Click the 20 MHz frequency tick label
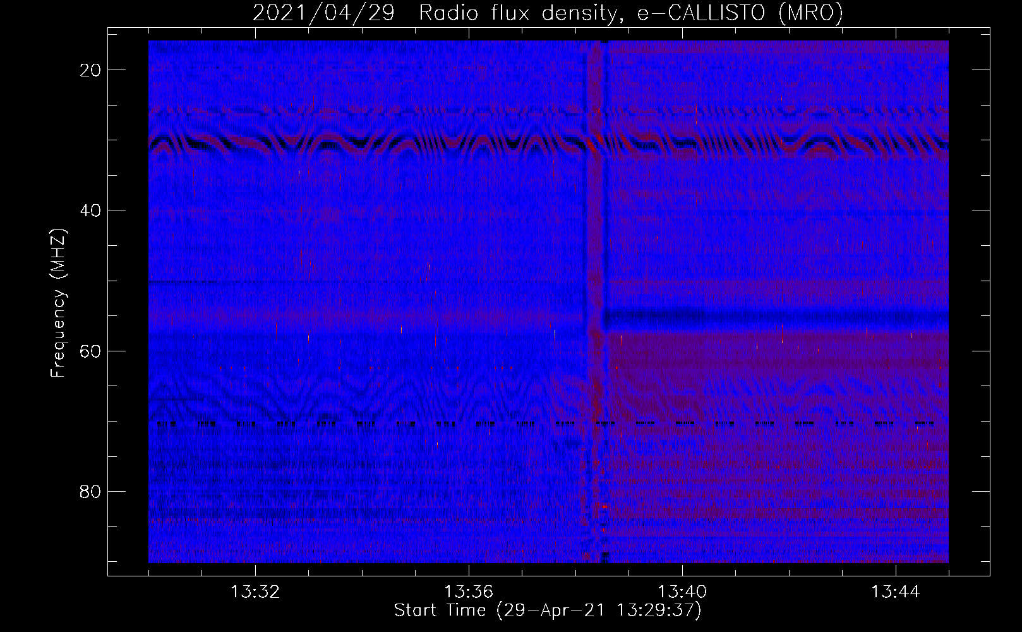This screenshot has width=1022, height=632. point(91,70)
